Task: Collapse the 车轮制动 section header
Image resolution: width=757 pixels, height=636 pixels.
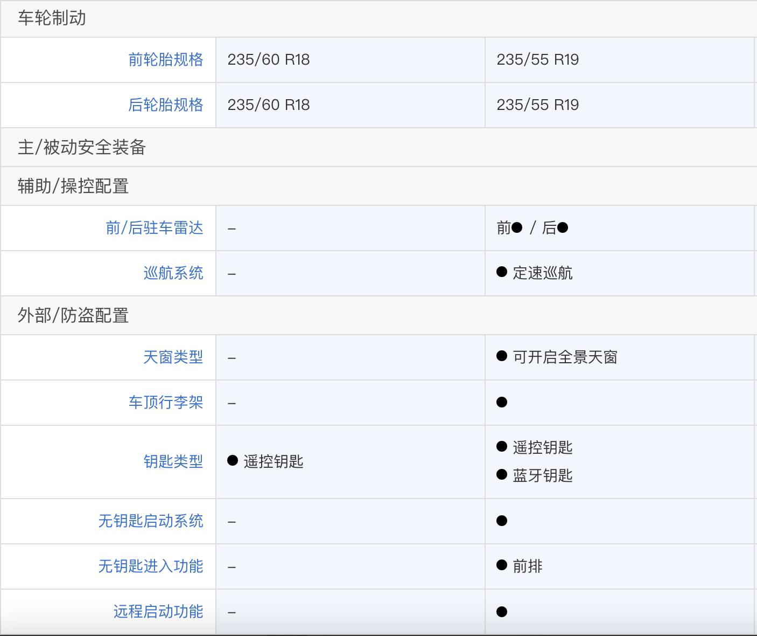Action: [x=52, y=18]
